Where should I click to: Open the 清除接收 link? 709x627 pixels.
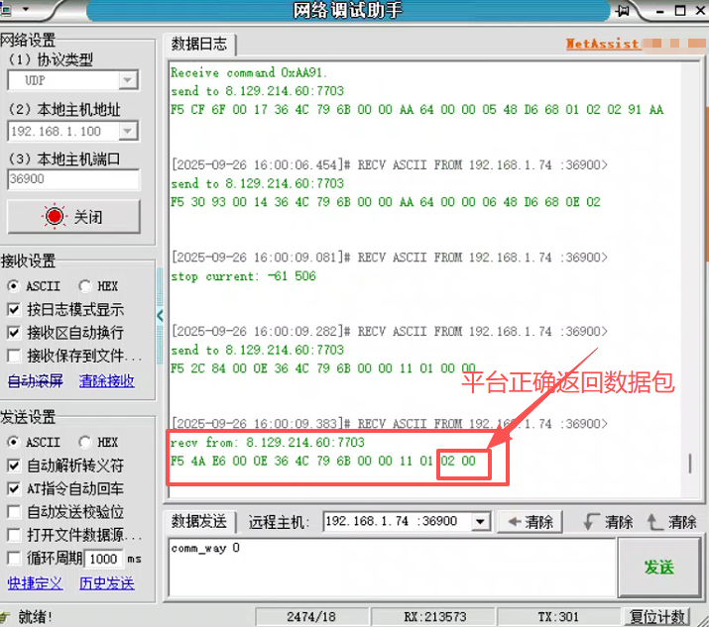point(107,380)
